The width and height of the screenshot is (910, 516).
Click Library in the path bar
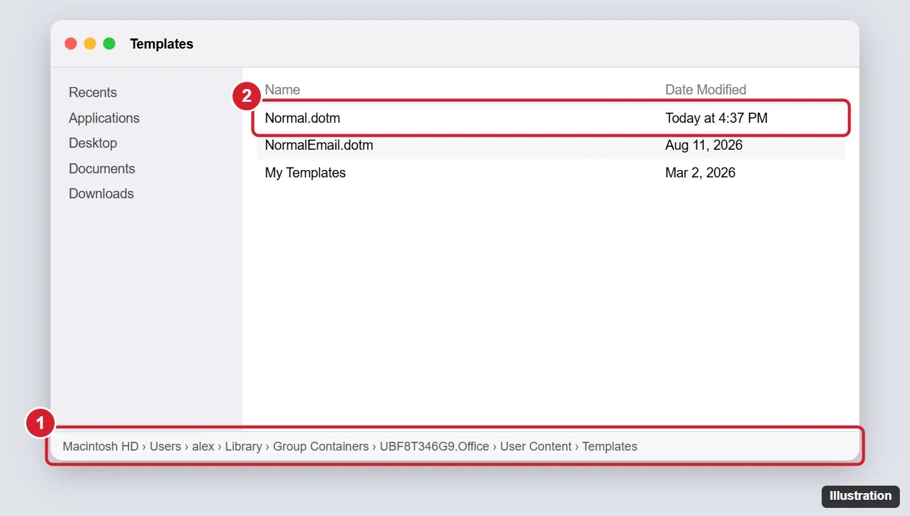(243, 447)
